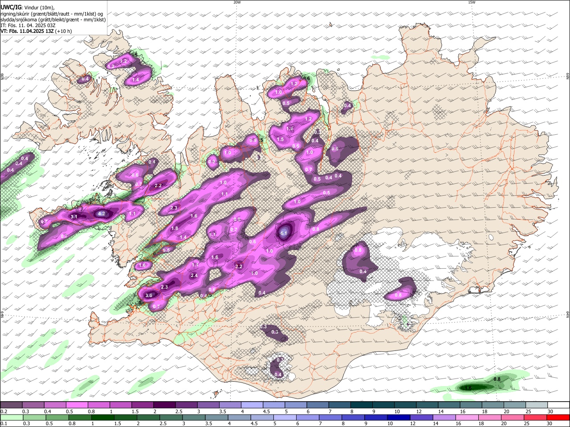Click the light lavender upper swatch between 4 and 4.5
The height and width of the screenshot is (427, 570).
point(252,405)
